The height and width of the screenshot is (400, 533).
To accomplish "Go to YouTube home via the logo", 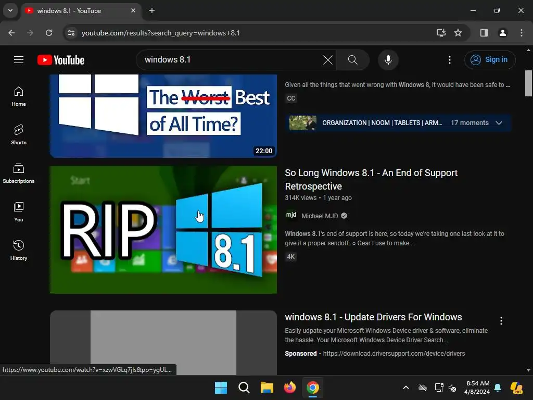I will tap(61, 60).
